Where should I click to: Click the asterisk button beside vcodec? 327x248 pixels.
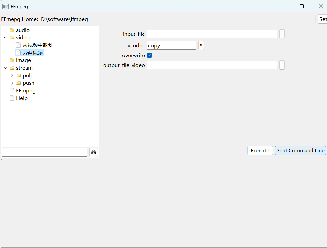201,45
